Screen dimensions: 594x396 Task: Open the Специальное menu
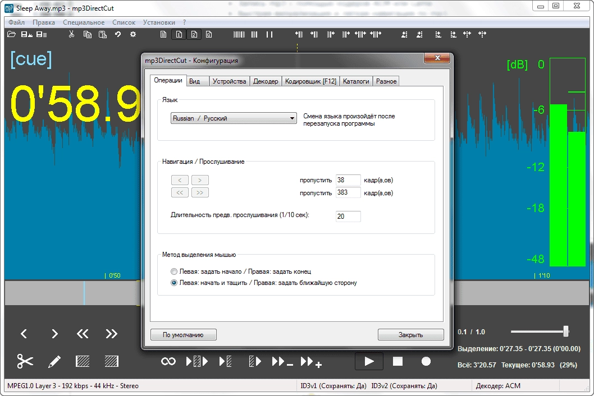(x=84, y=22)
